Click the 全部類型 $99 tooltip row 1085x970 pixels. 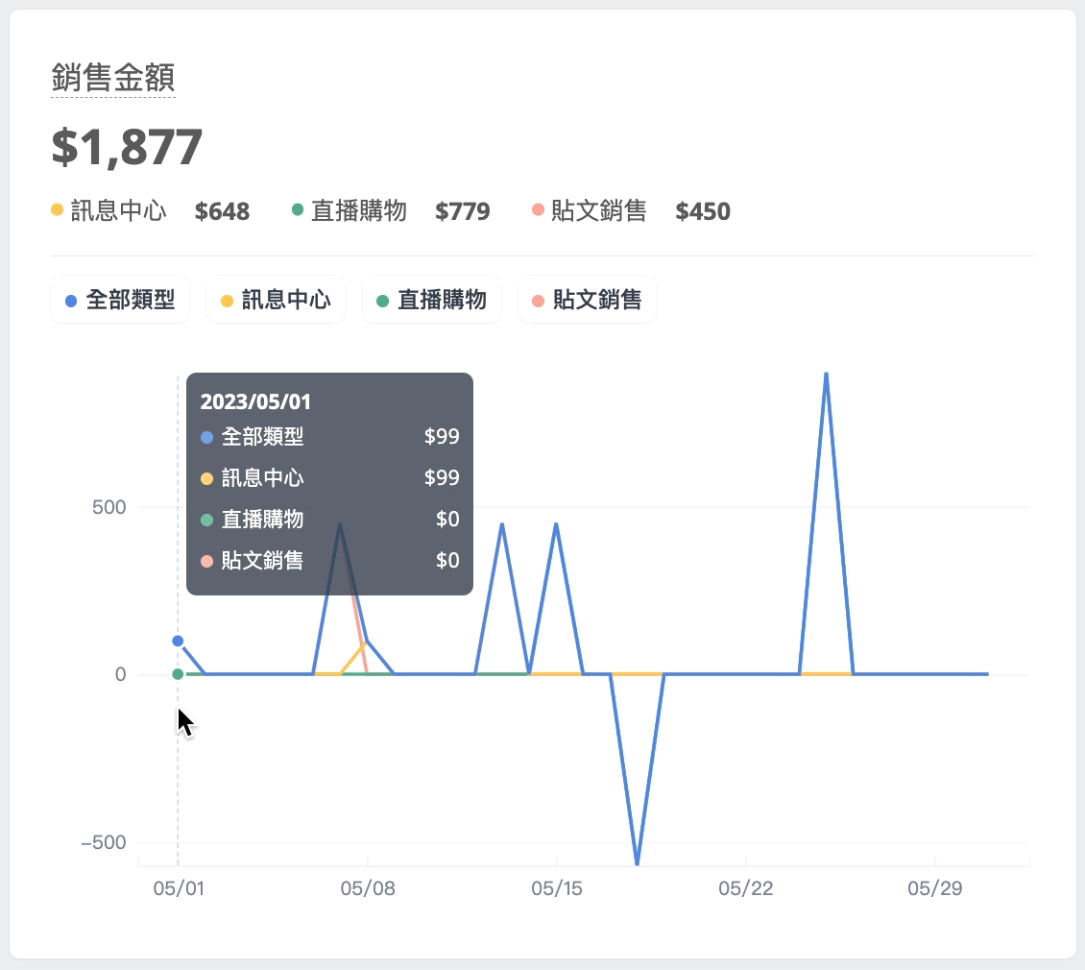[330, 437]
